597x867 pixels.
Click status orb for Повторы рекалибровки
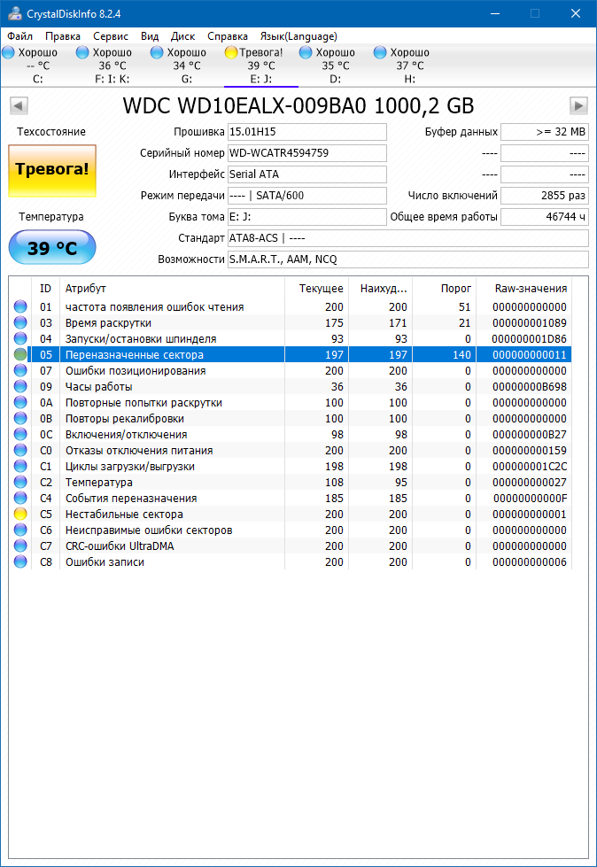pos(20,419)
